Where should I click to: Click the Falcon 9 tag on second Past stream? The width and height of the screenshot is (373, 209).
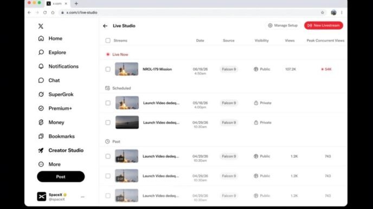point(229,176)
